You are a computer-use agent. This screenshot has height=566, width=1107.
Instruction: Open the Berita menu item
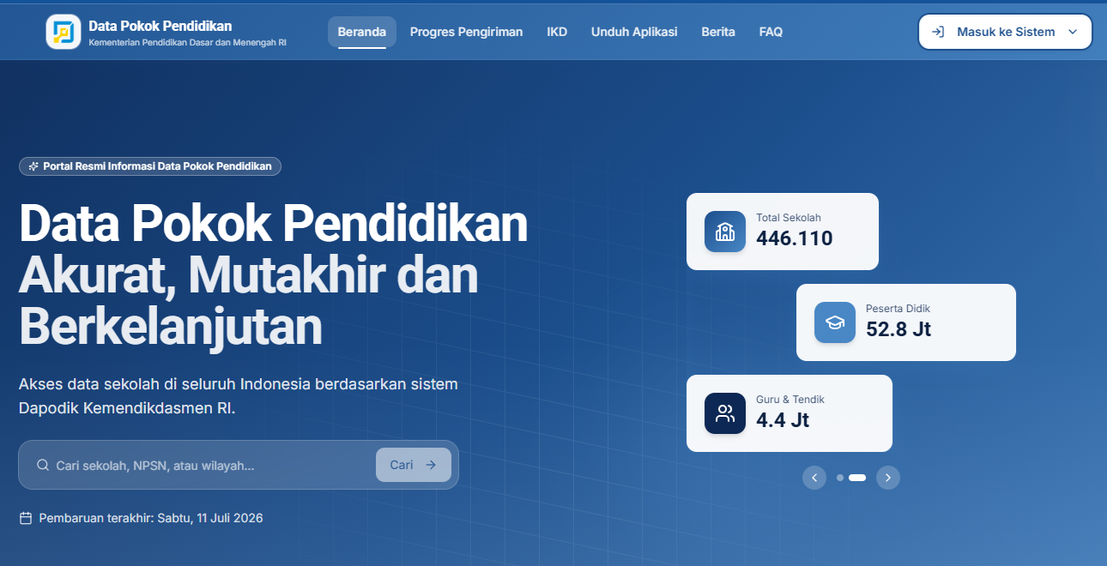(718, 32)
